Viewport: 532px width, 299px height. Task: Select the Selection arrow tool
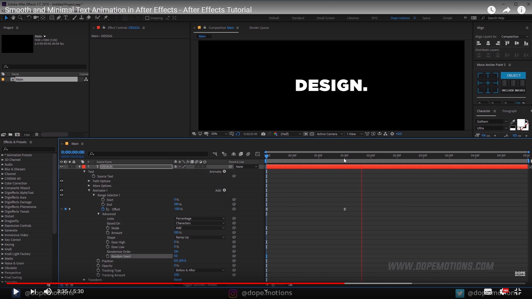pos(6,18)
